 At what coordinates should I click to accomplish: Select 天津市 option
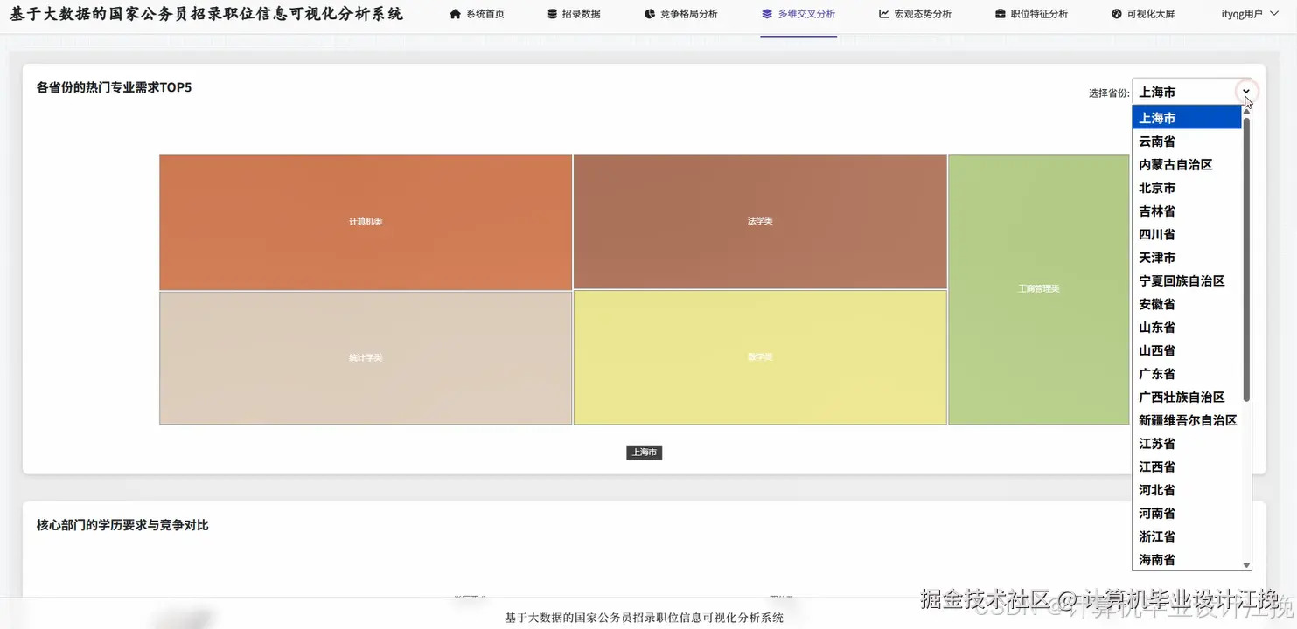click(x=1187, y=258)
